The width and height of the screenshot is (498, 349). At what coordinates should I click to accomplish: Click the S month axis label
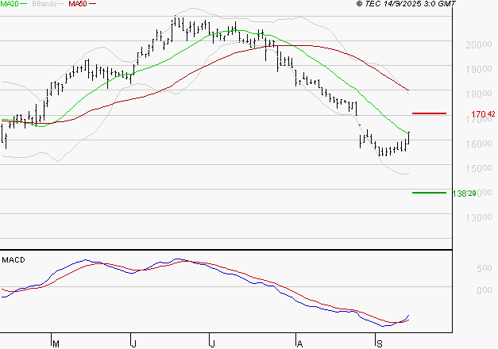pyautogui.click(x=379, y=344)
